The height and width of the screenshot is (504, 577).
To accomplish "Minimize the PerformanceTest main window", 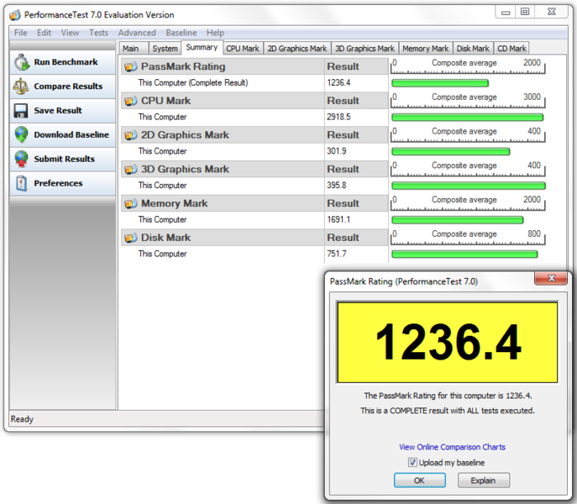I will [506, 12].
